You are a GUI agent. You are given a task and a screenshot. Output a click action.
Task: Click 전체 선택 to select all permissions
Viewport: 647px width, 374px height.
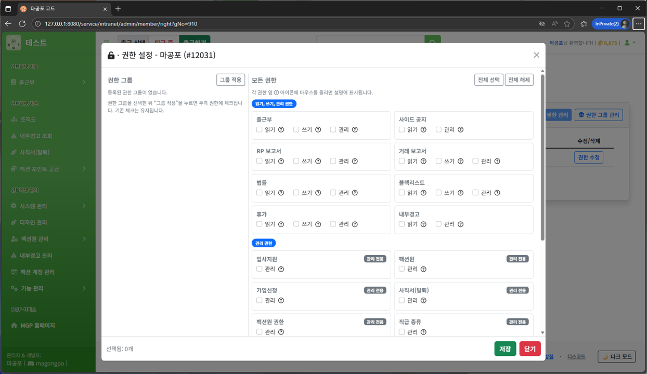[488, 79]
